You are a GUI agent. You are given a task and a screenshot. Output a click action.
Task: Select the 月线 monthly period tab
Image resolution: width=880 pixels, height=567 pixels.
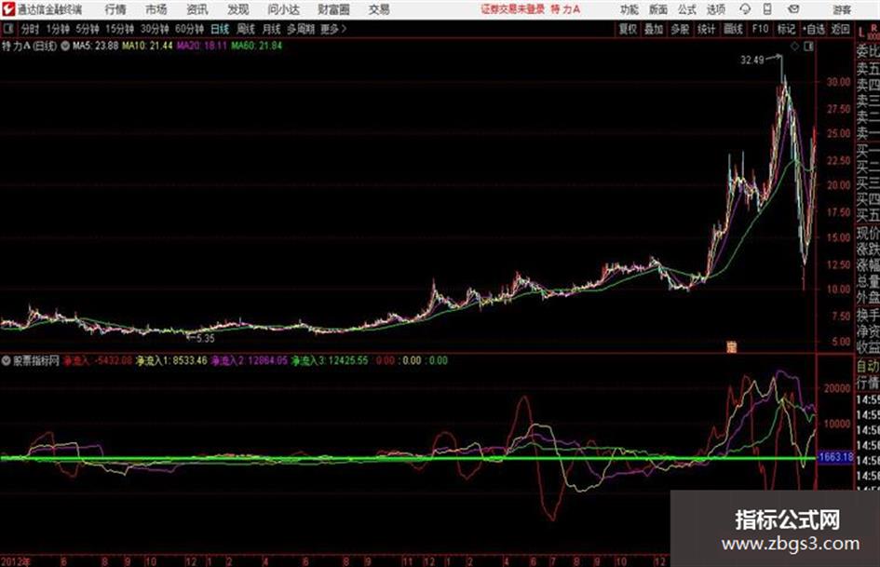pyautogui.click(x=271, y=29)
